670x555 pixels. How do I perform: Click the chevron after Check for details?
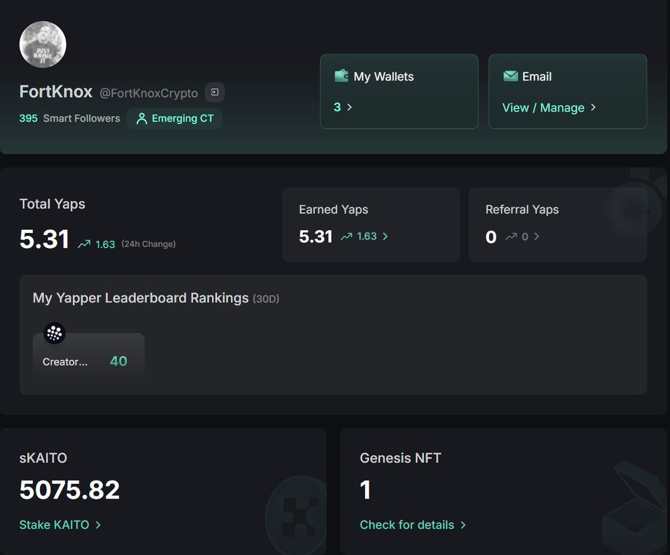463,525
